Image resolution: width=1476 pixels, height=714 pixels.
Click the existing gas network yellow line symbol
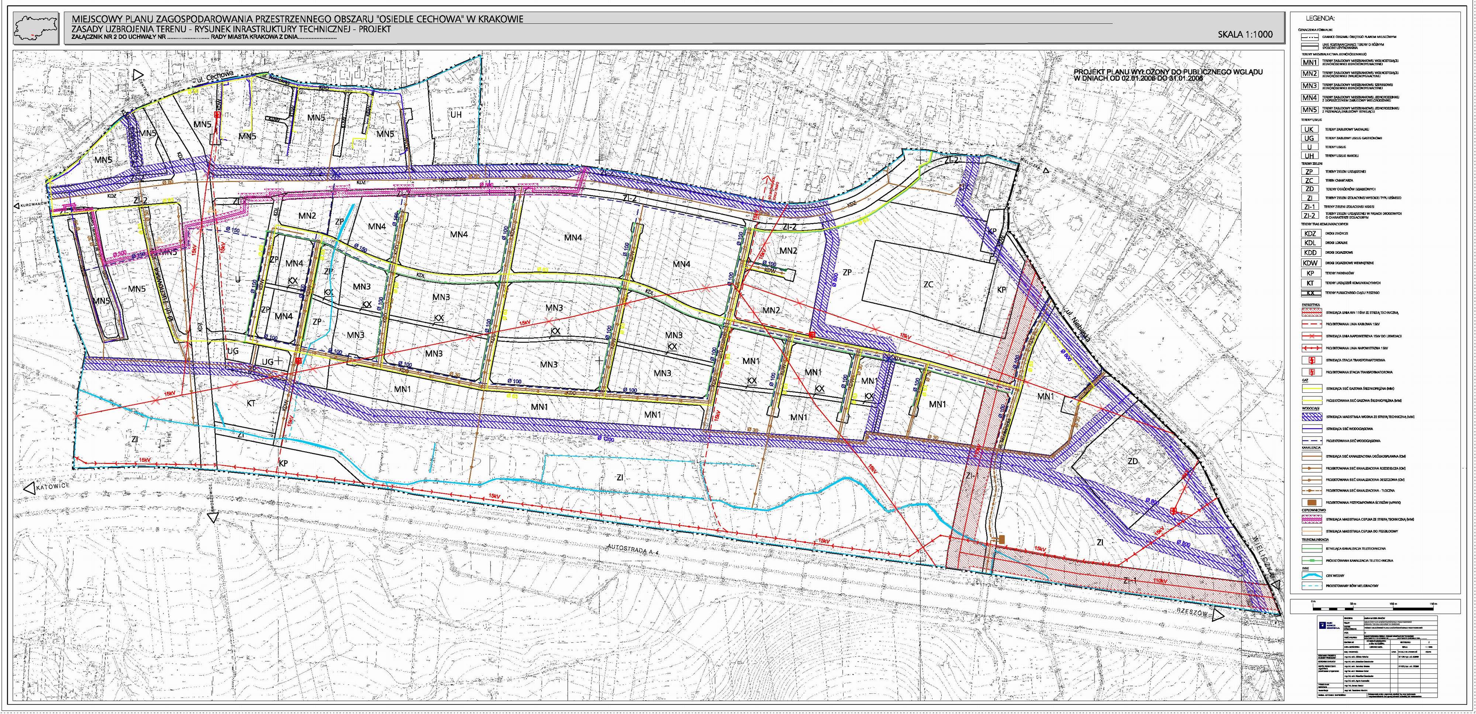pyautogui.click(x=1311, y=388)
